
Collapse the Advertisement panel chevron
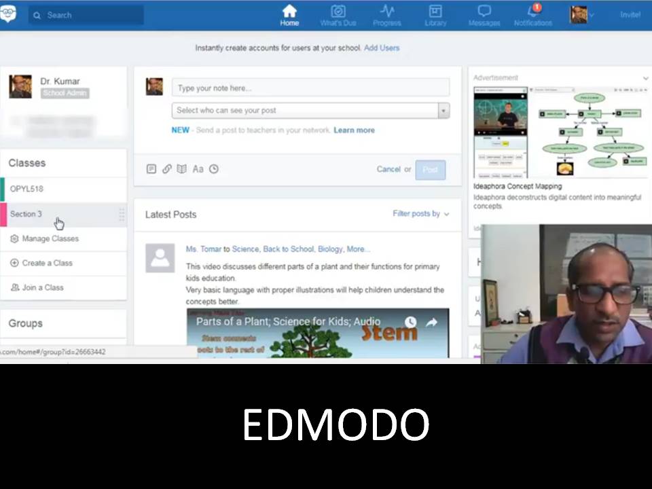tap(645, 77)
